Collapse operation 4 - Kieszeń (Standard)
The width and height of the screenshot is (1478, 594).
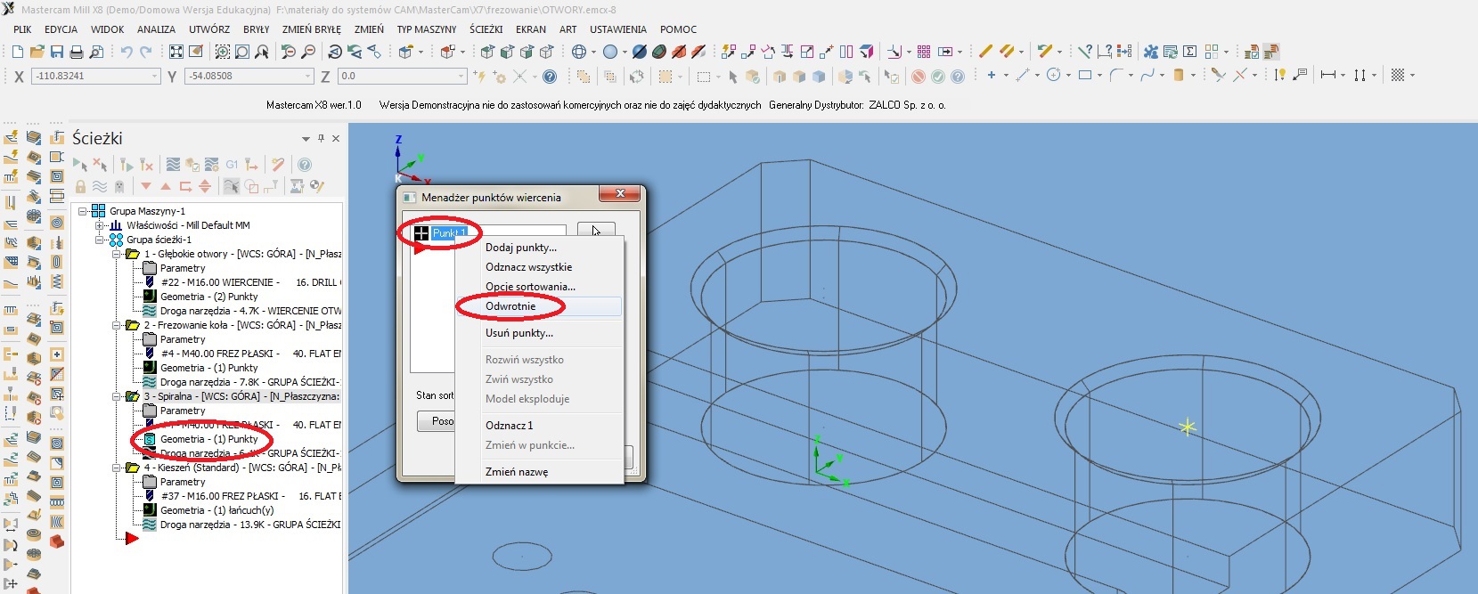click(x=117, y=468)
